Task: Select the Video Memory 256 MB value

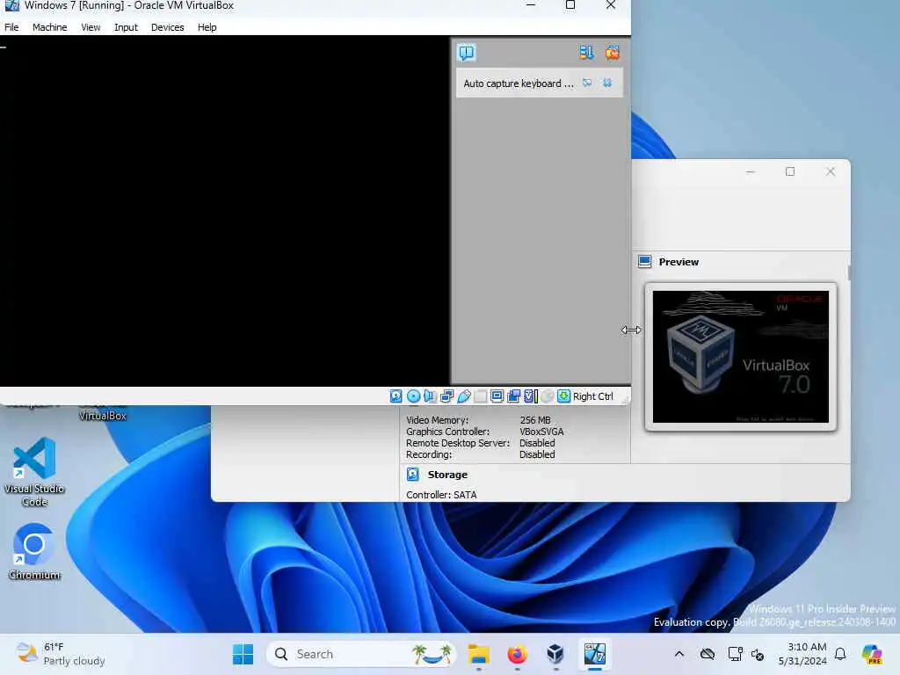Action: tap(535, 420)
